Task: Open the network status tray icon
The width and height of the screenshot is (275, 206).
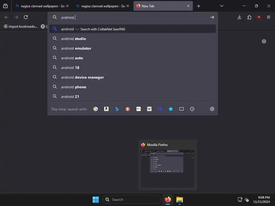Action: point(240,200)
